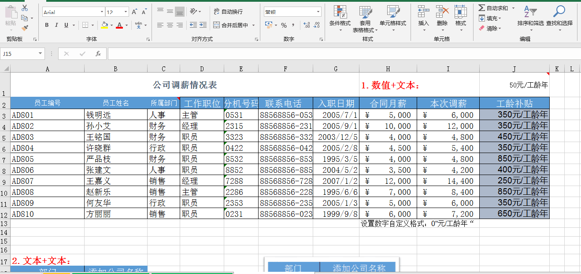Open the Clear (清除) menu
Image resolution: width=581 pixels, height=274 pixels.
pos(490,28)
